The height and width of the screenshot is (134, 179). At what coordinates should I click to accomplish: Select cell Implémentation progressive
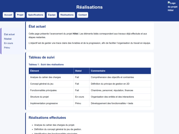pyautogui.click(x=51, y=103)
